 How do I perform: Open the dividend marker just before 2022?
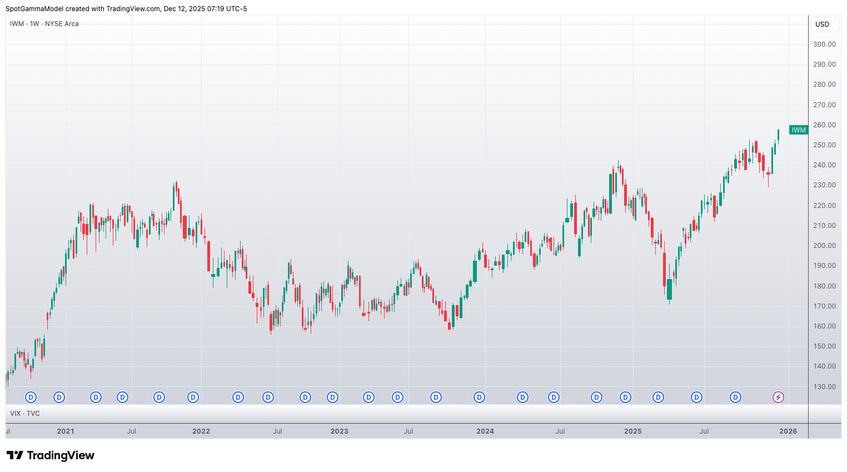[193, 397]
